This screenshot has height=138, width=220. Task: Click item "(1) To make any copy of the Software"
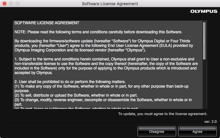(101, 89)
